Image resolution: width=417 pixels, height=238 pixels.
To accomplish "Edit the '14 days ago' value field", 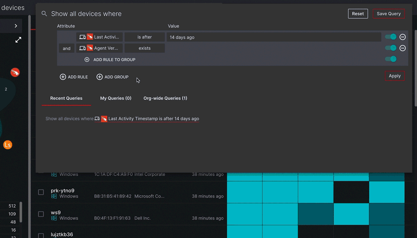I will click(274, 37).
